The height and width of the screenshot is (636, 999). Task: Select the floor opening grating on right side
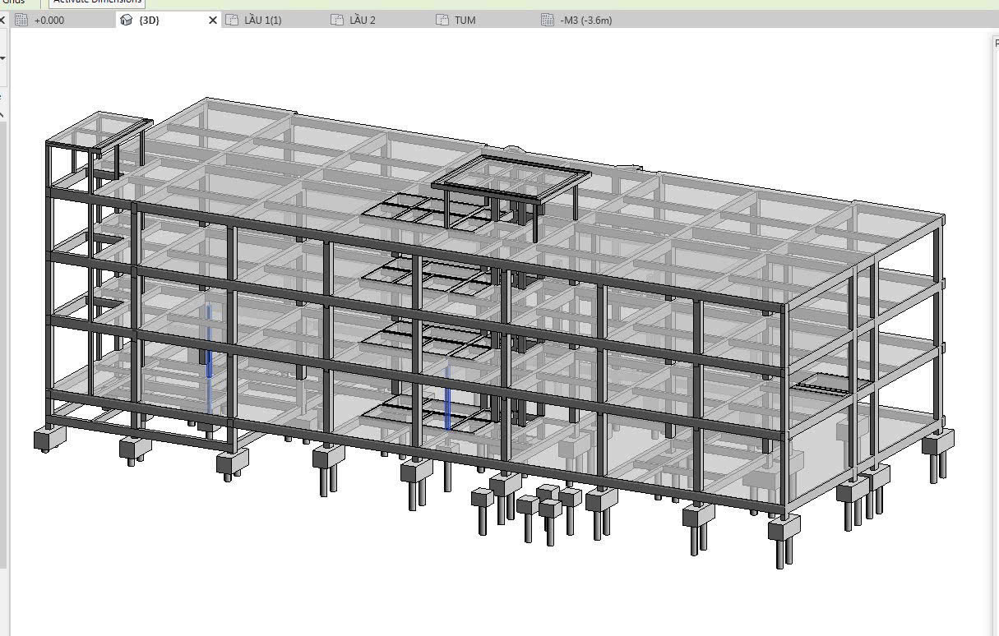[x=830, y=383]
